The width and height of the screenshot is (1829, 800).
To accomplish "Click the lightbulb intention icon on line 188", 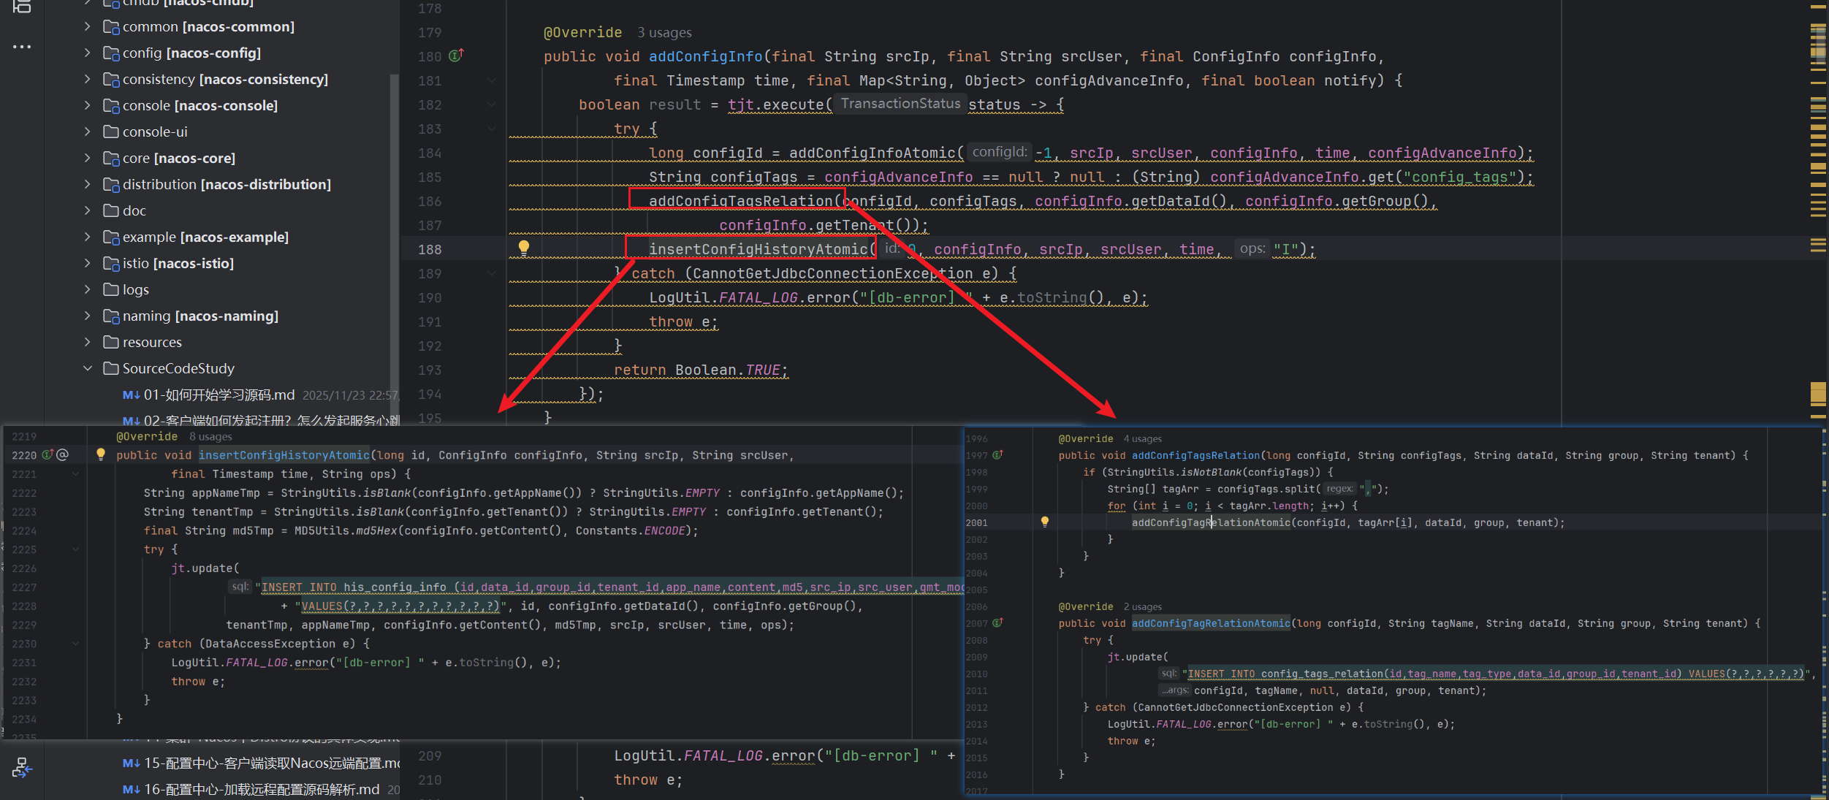I will click(523, 248).
